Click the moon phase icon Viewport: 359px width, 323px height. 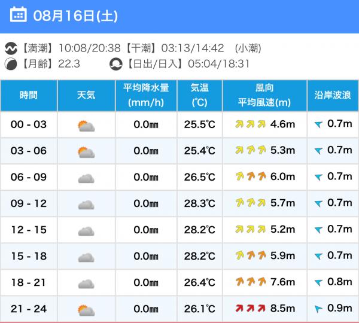point(11,63)
